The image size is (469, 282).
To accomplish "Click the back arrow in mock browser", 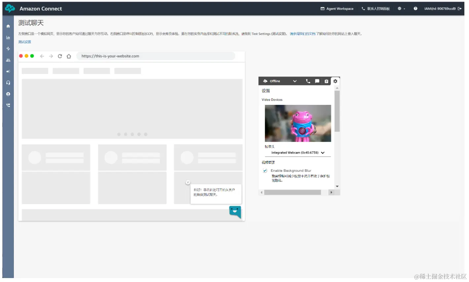I will coord(42,56).
